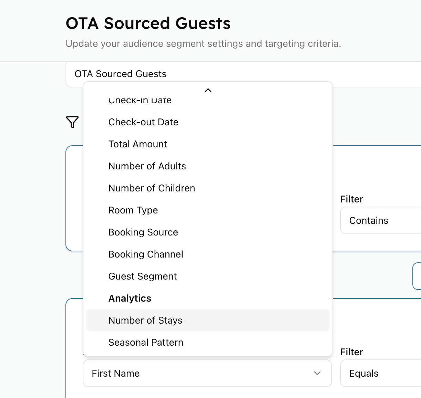The height and width of the screenshot is (398, 421).
Task: Click the partially visible button below Contains filter
Action: tap(417, 276)
